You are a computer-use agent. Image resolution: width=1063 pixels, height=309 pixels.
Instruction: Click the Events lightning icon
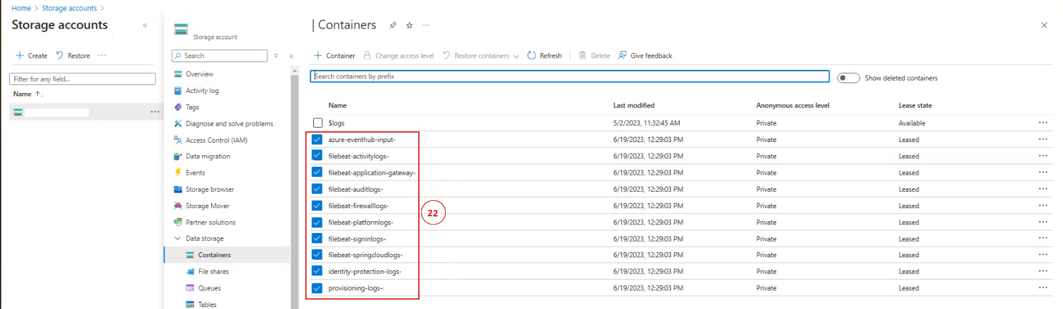pyautogui.click(x=178, y=173)
